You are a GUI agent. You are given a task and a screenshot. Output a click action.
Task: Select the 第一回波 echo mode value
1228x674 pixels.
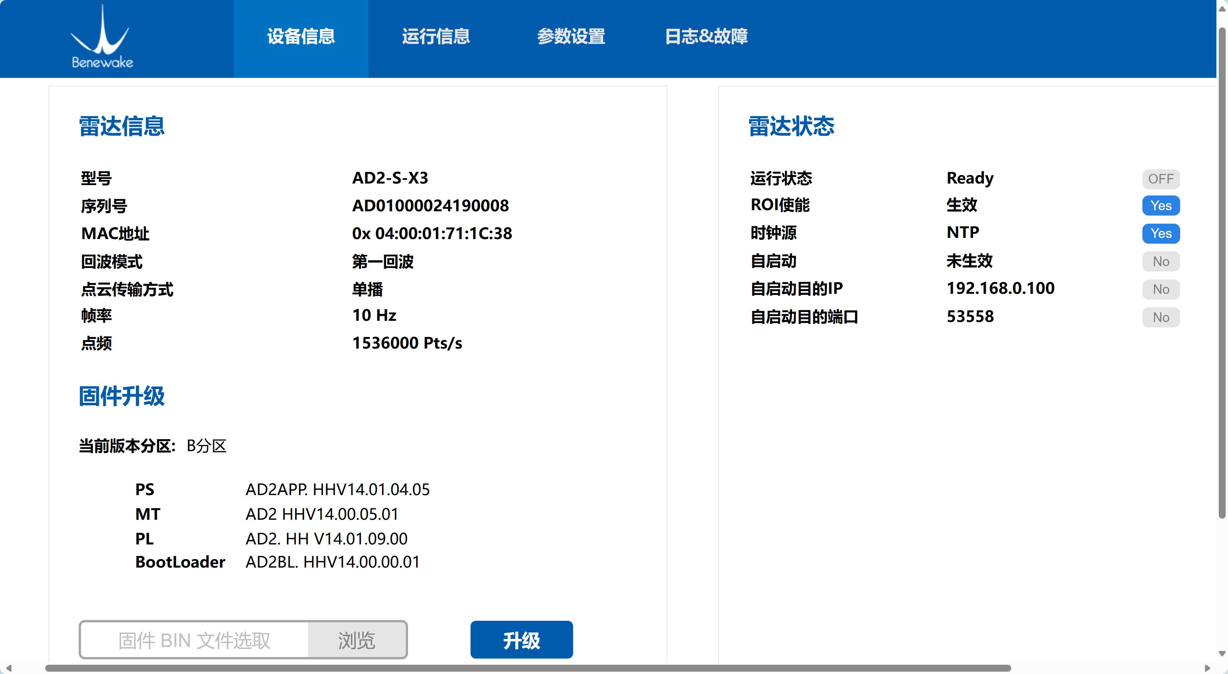click(x=383, y=262)
